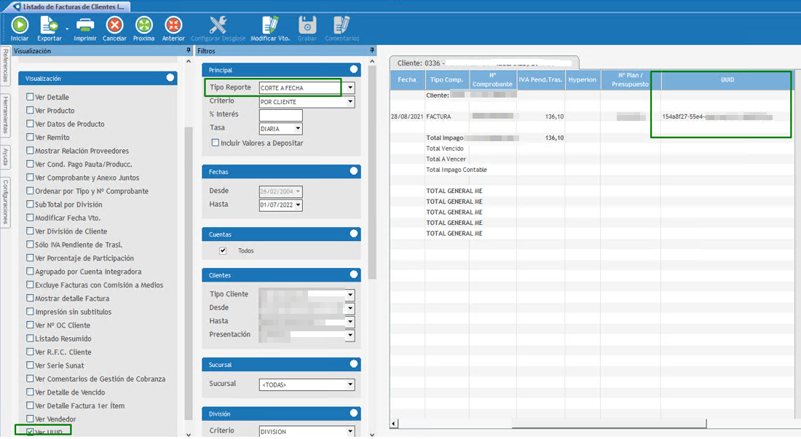Open Exportar dropdown arrow

point(67,28)
